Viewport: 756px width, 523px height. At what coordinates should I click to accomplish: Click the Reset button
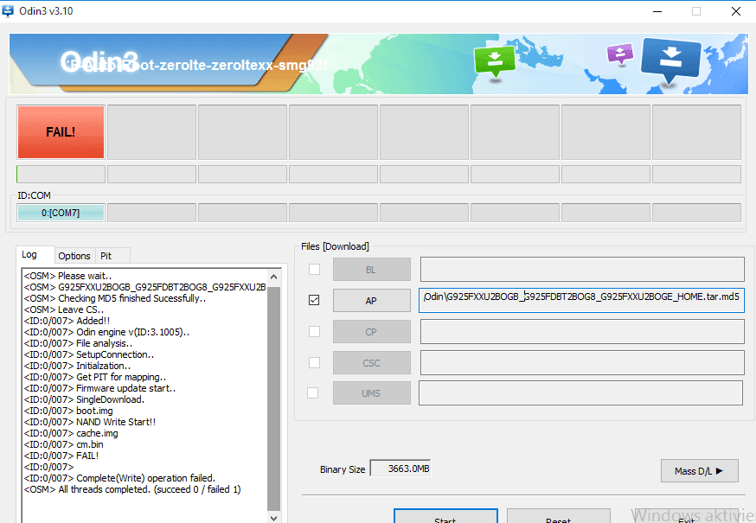(x=559, y=516)
